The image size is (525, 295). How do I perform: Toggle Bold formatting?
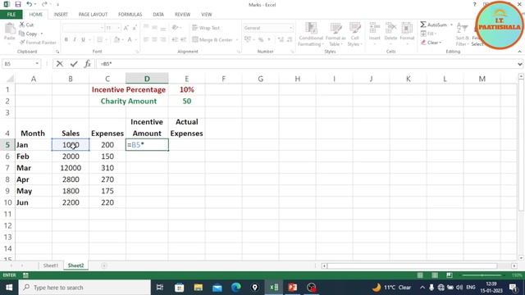coord(66,40)
